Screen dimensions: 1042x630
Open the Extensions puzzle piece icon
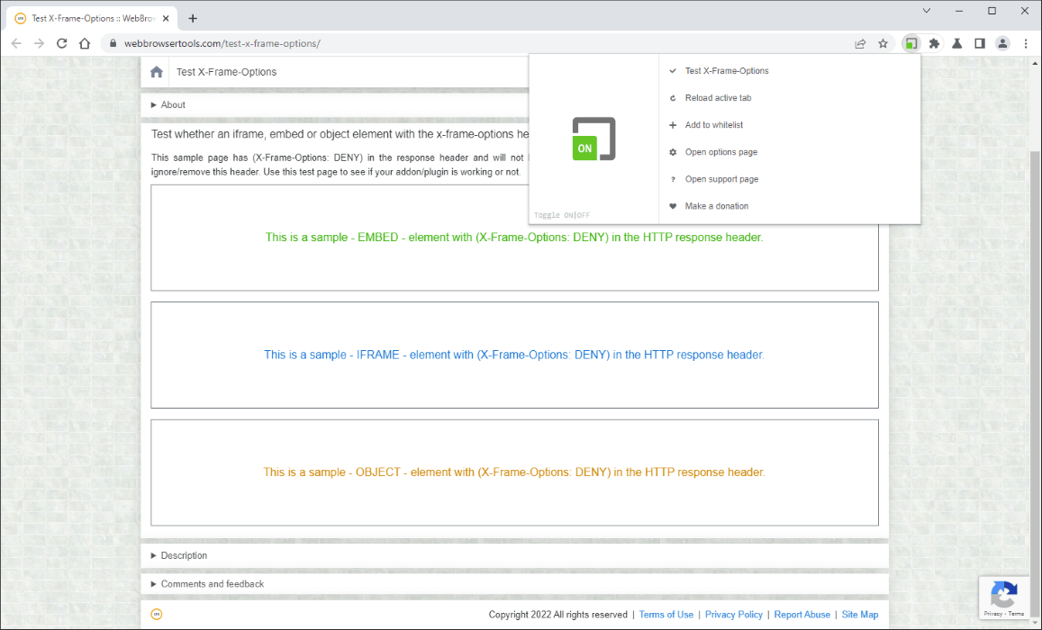934,43
